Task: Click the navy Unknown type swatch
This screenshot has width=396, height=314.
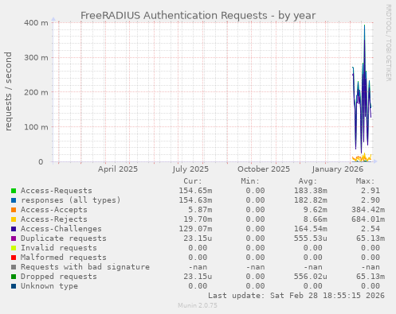Action: tap(14, 286)
